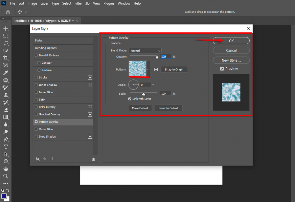295x202 pixels.
Task: Open the Pattern picker dropdown
Action: click(149, 69)
